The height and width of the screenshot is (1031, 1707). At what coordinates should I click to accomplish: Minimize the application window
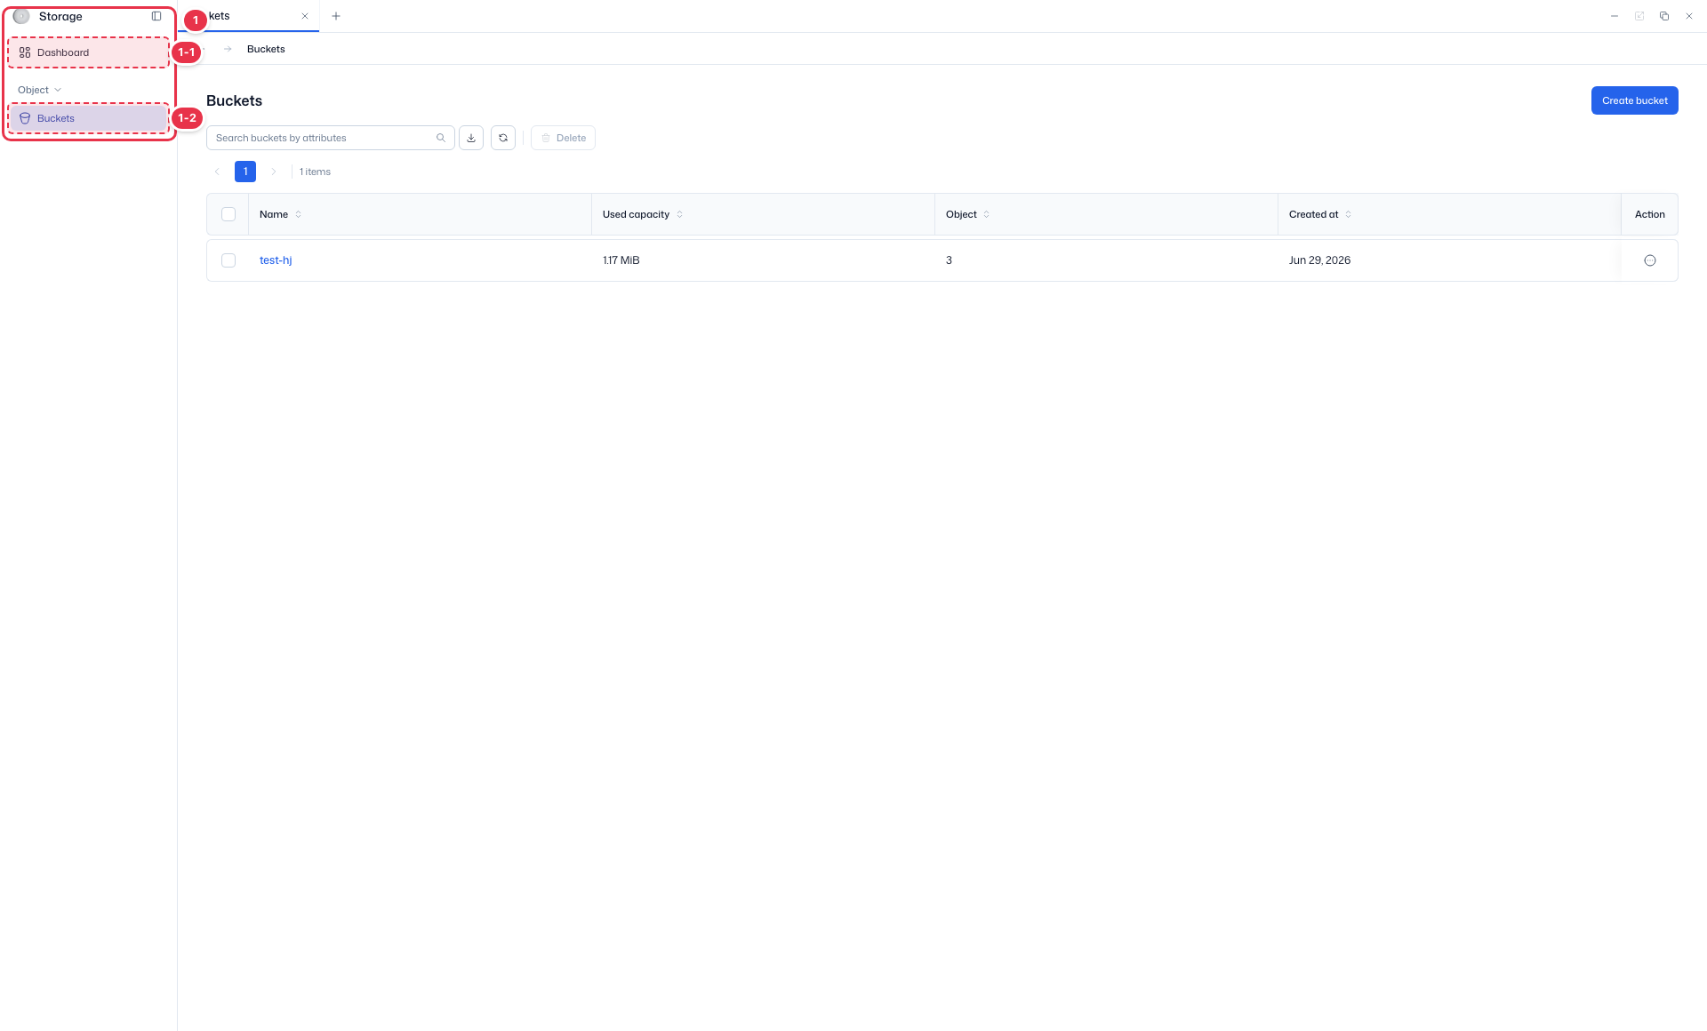point(1615,16)
